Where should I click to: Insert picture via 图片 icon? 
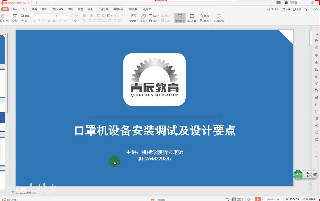tap(151, 16)
